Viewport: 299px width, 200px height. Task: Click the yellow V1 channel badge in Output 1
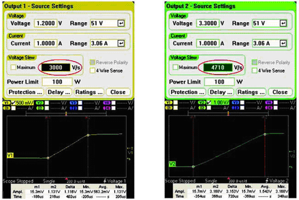[x=6, y=103]
